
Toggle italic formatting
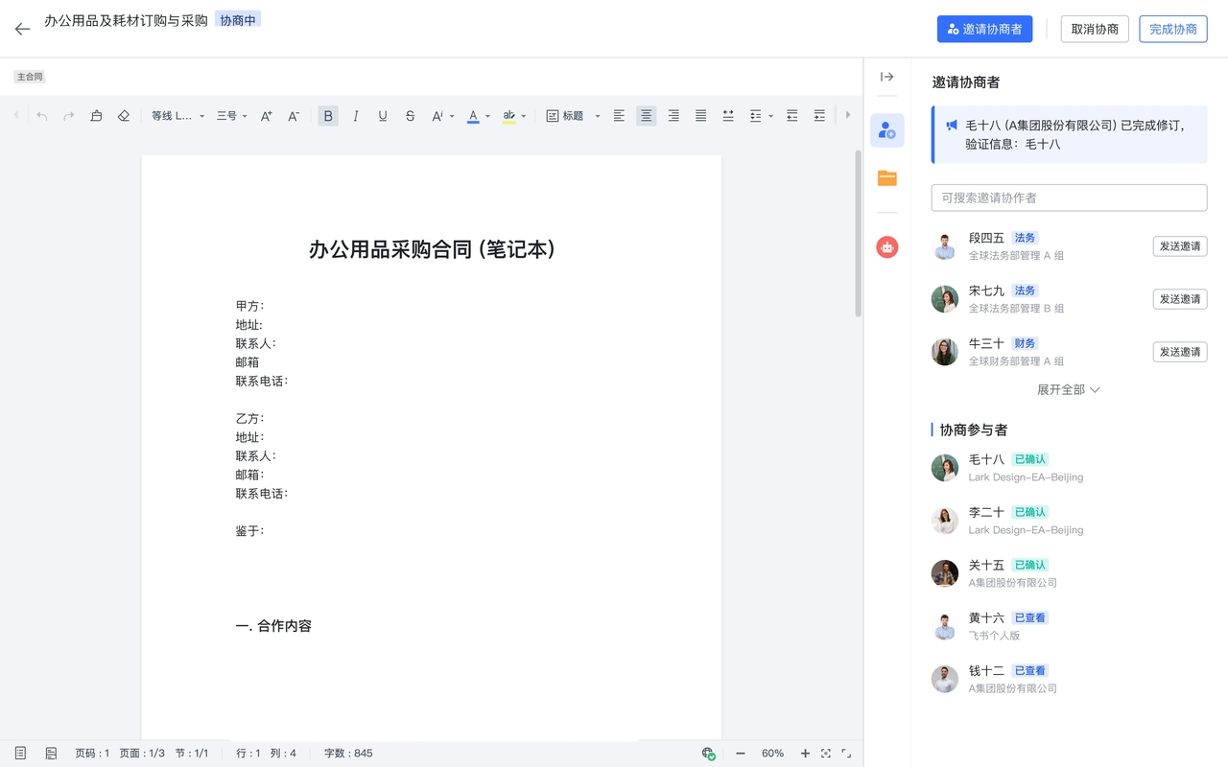pyautogui.click(x=356, y=116)
